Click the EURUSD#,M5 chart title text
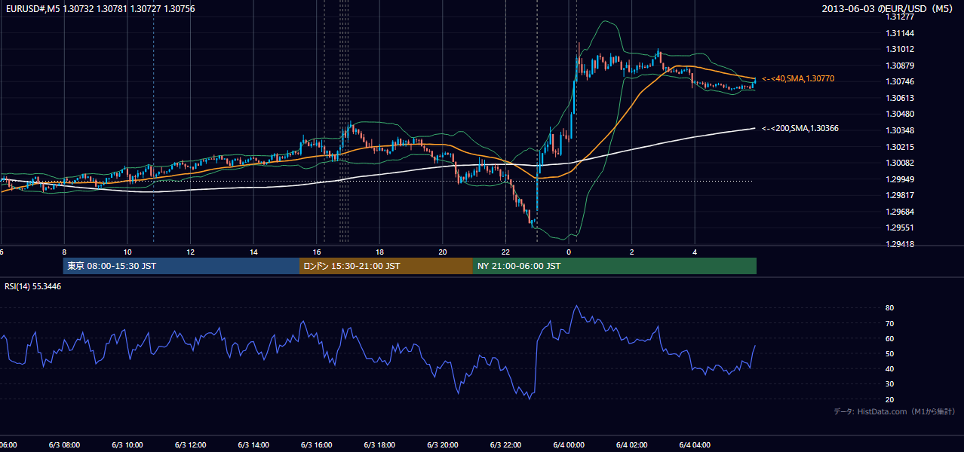This screenshot has height=452, width=964. pyautogui.click(x=99, y=8)
